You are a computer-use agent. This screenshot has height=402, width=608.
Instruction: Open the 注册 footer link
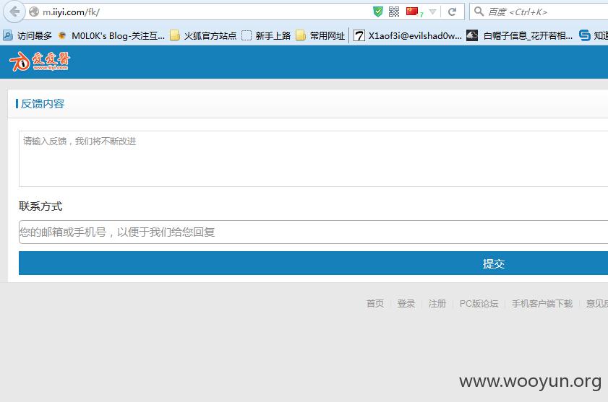click(x=437, y=304)
